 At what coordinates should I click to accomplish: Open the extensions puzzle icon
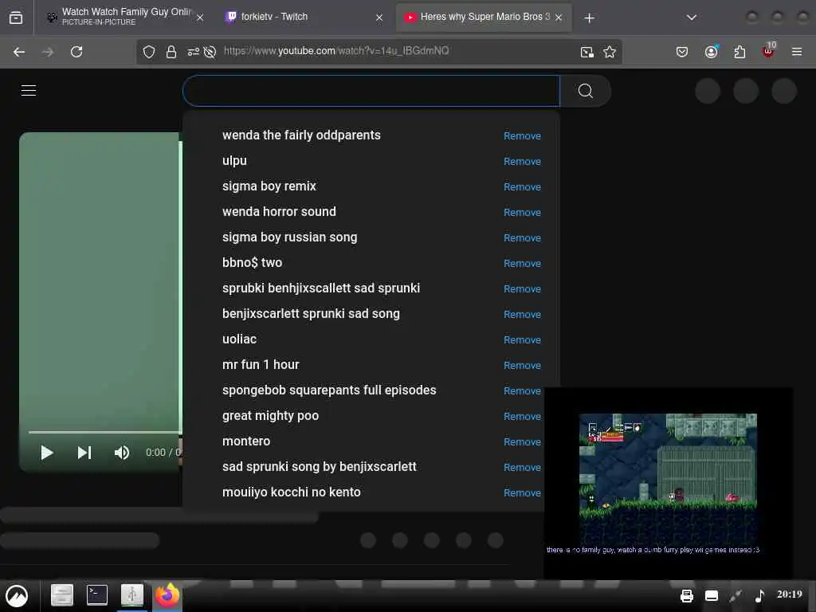point(739,52)
